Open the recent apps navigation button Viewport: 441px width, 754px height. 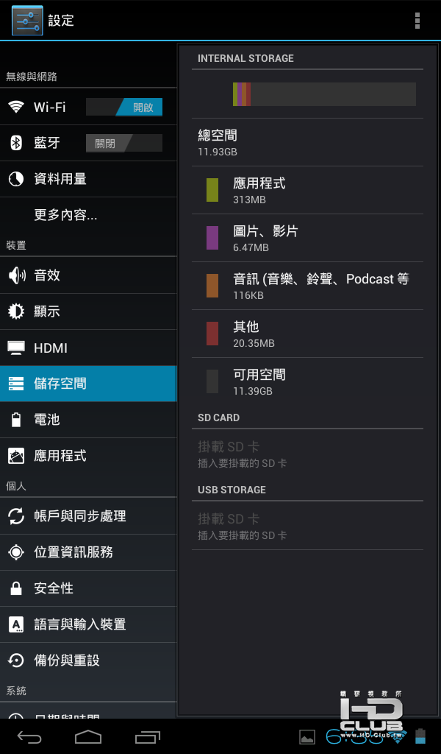pos(147,736)
